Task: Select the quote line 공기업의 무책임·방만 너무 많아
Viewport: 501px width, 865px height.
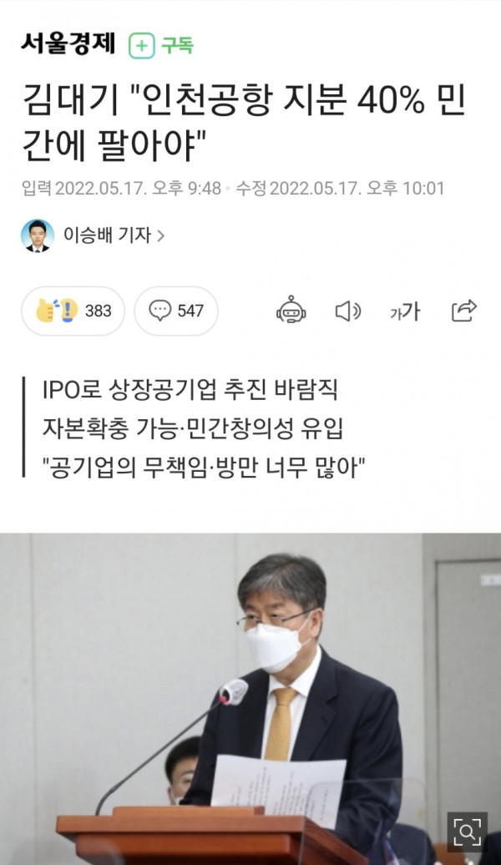Action: coord(204,468)
